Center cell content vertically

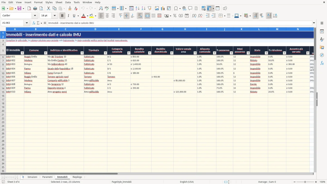coord(126,16)
